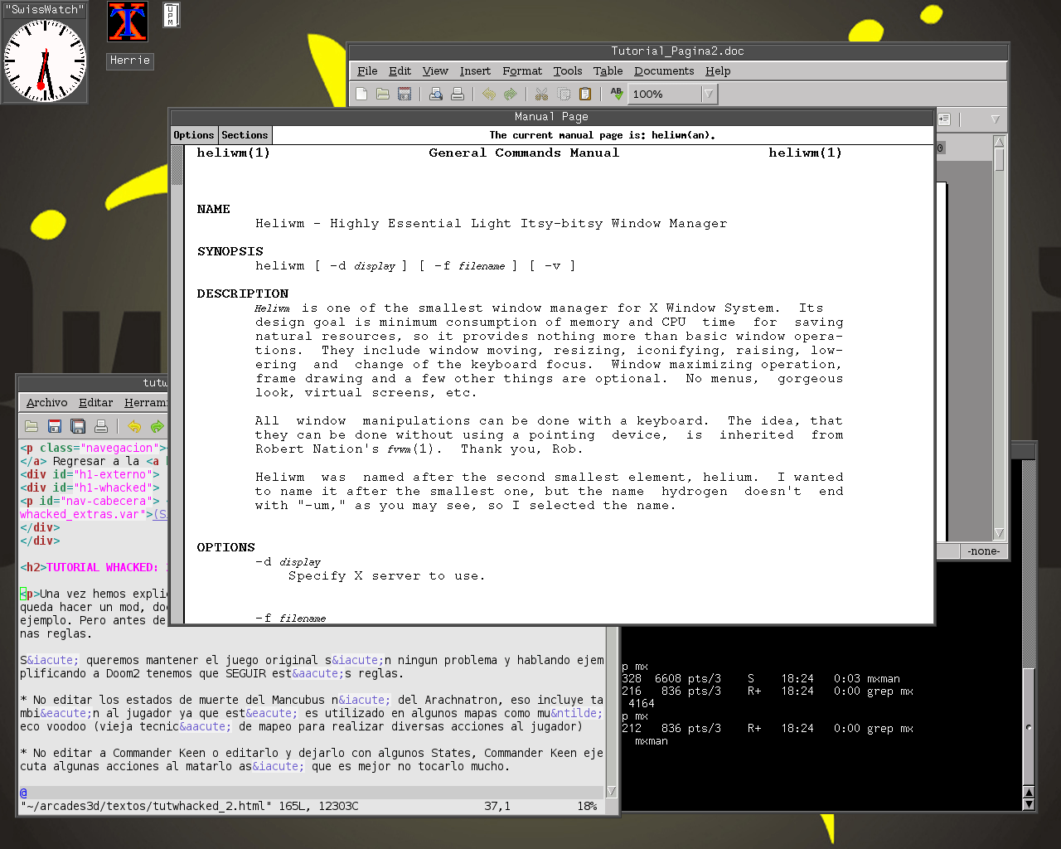Click the terminal scrollbar up arrow above the bottom arrow
The height and width of the screenshot is (849, 1061).
click(x=1029, y=793)
